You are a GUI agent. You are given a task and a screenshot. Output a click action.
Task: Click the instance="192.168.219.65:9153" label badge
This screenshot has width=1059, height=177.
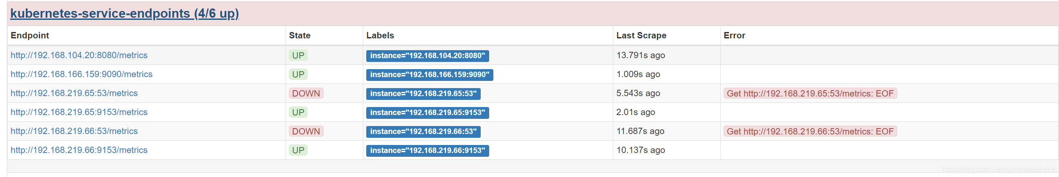427,113
